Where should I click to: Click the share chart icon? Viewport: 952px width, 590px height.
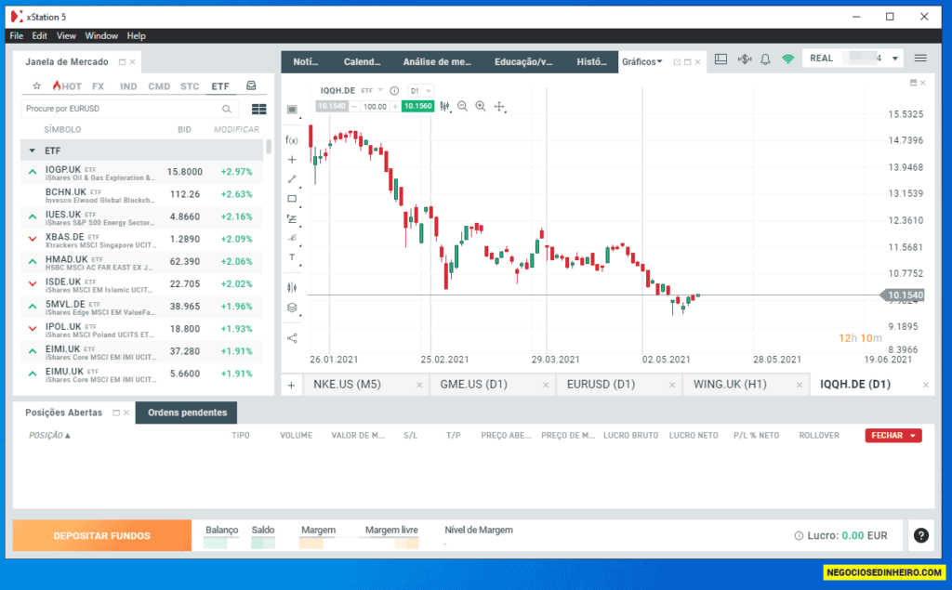coord(292,338)
